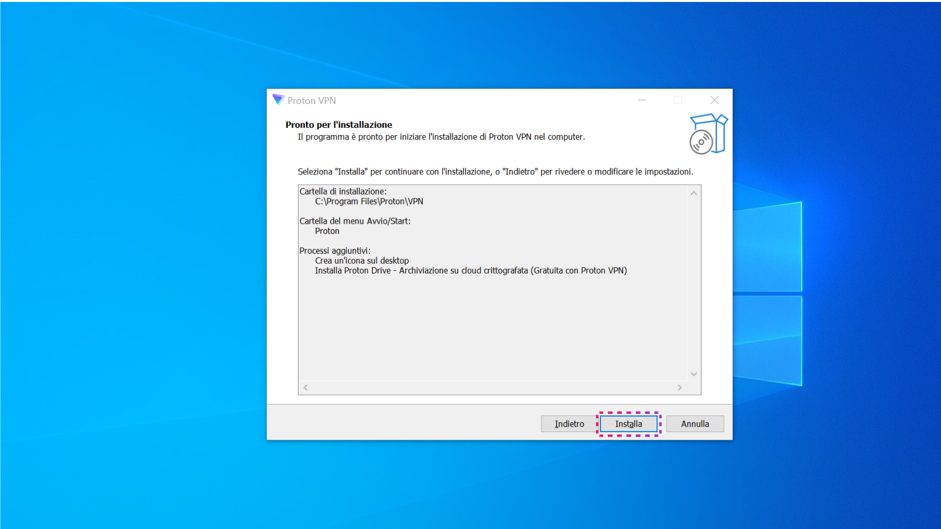Click the Proton VPN logo icon in title bar
The width and height of the screenshot is (941, 529).
point(278,100)
